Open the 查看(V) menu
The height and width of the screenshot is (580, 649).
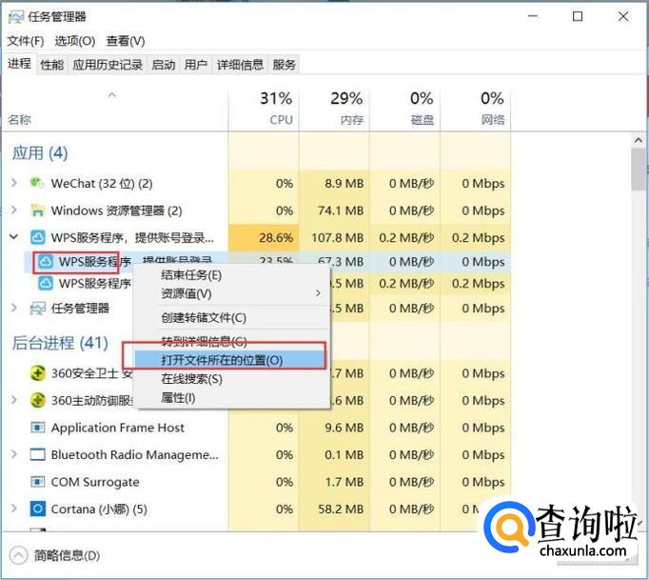126,41
